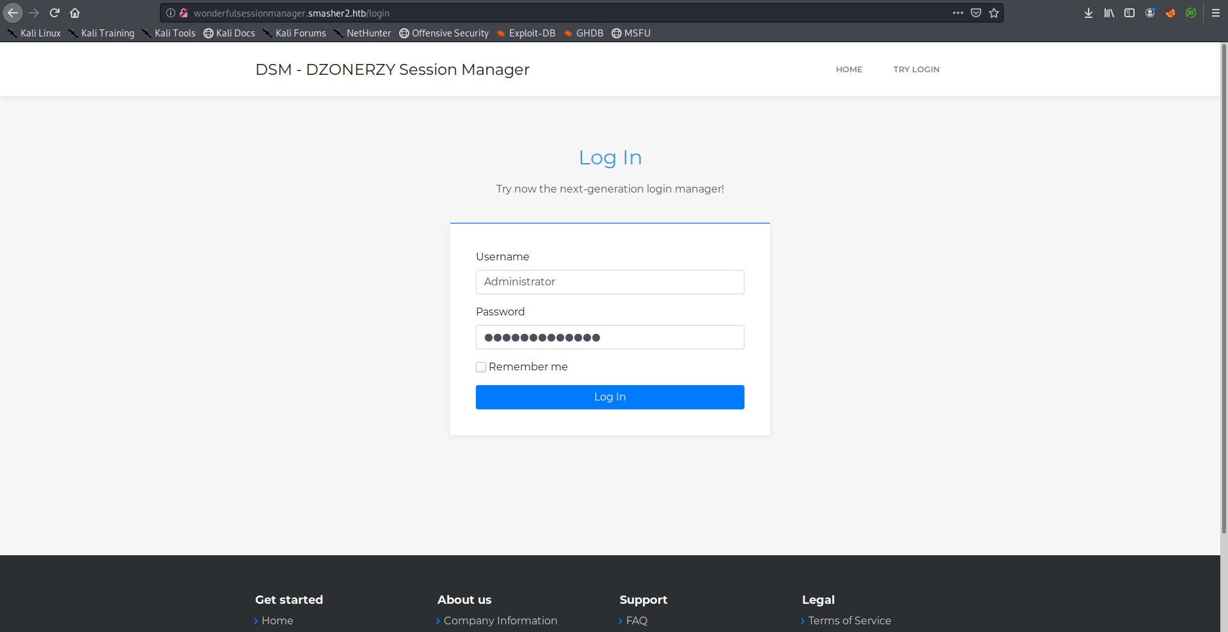Viewport: 1228px width, 632px height.
Task: Open the TRY LOGIN navigation item
Action: pos(916,70)
